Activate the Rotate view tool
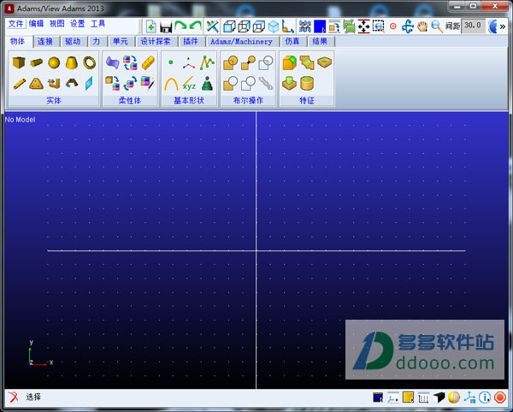 408,26
